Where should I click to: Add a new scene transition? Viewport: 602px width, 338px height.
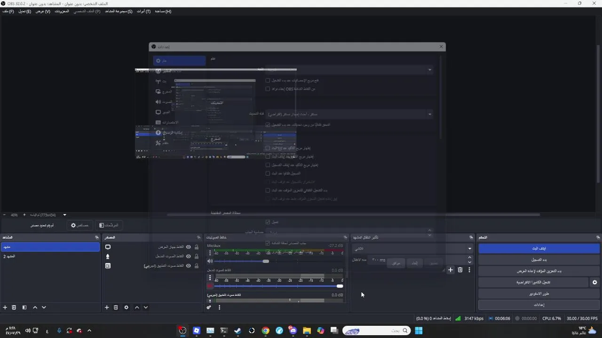(x=451, y=270)
